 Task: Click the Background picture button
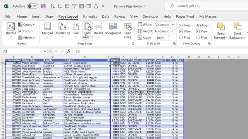pyautogui.click(x=113, y=29)
